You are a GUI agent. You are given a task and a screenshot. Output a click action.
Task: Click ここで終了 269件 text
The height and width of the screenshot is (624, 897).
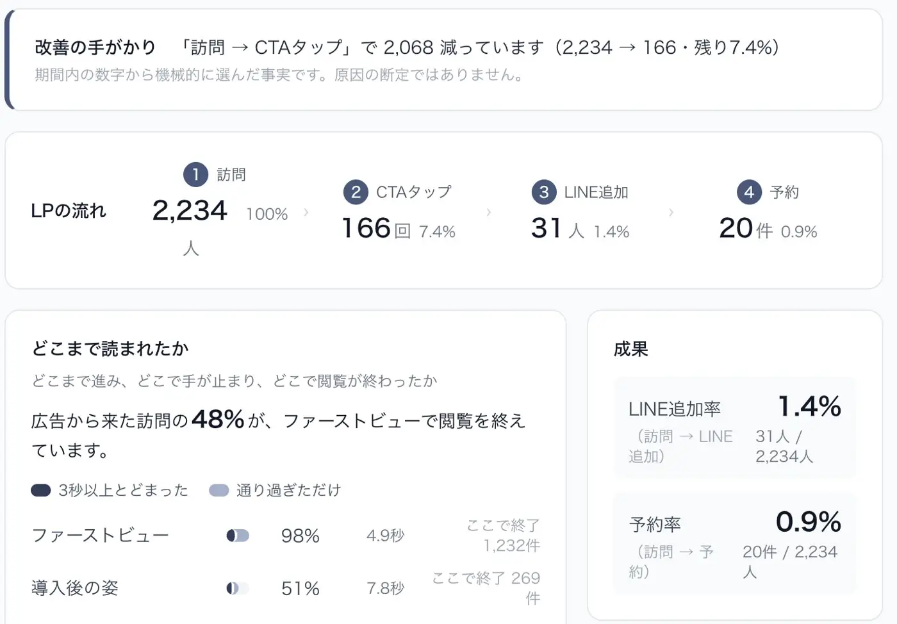[x=486, y=588]
